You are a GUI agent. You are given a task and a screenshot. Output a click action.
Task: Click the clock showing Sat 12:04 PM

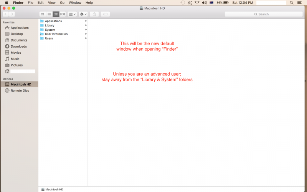click(x=243, y=3)
